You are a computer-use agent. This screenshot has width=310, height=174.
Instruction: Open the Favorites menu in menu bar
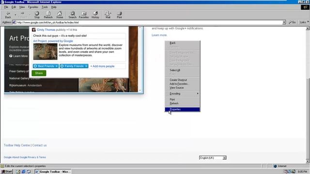(x=33, y=7)
